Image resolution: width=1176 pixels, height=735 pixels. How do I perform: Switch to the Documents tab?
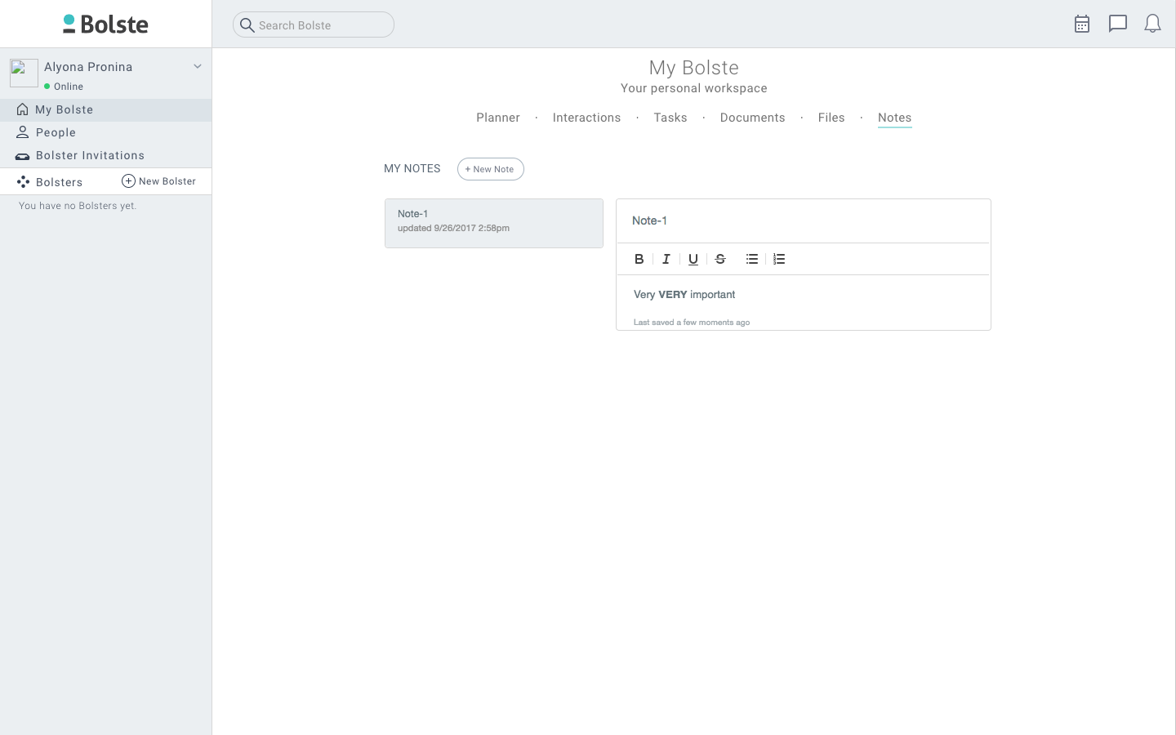(752, 118)
